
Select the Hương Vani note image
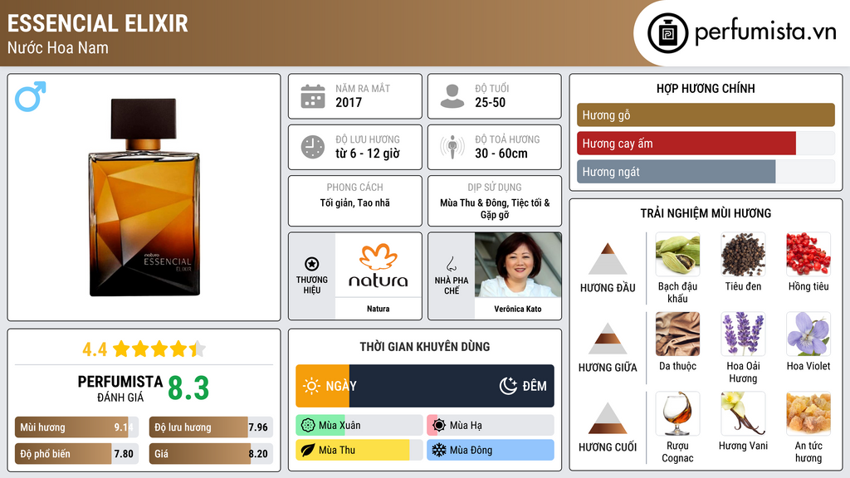(x=743, y=413)
